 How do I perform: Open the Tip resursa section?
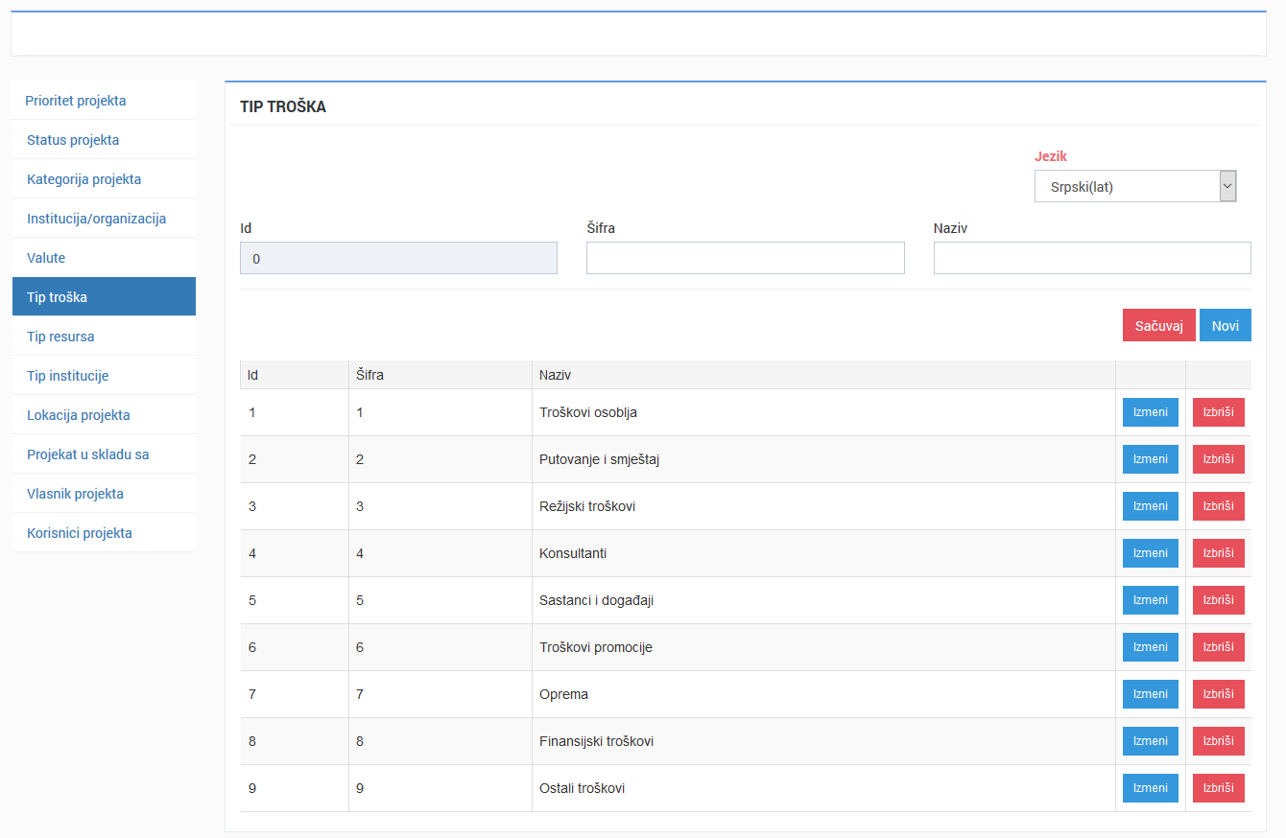60,337
